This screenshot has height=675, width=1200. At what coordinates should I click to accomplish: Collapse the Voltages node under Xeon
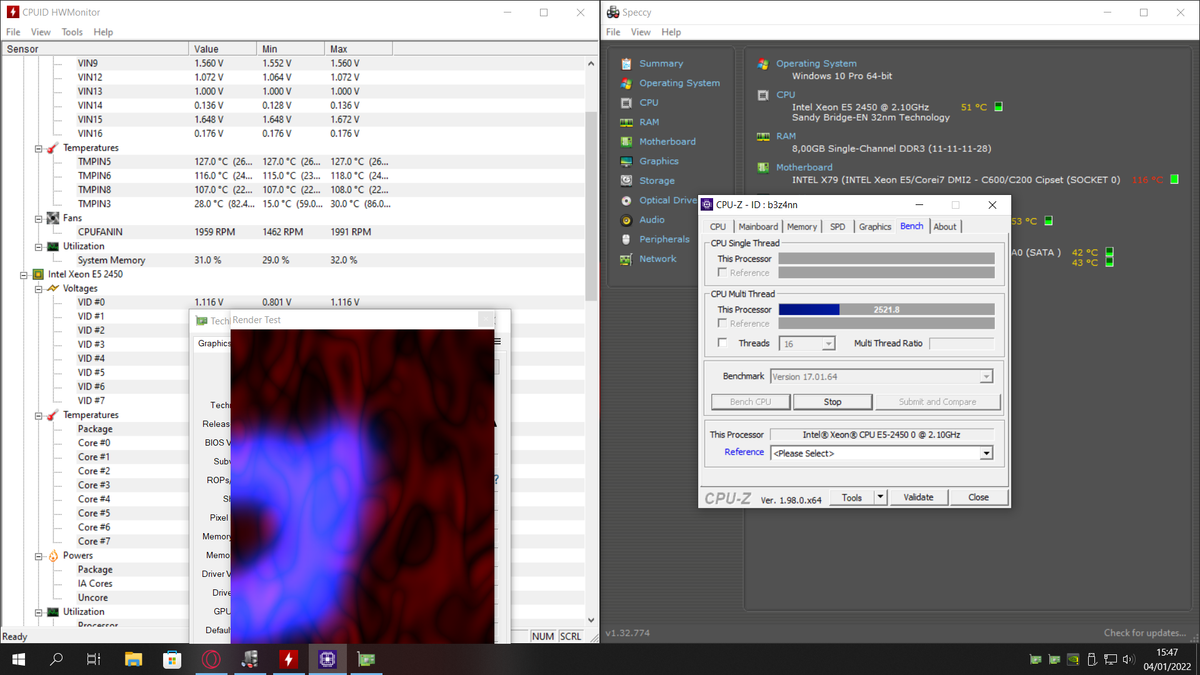38,289
